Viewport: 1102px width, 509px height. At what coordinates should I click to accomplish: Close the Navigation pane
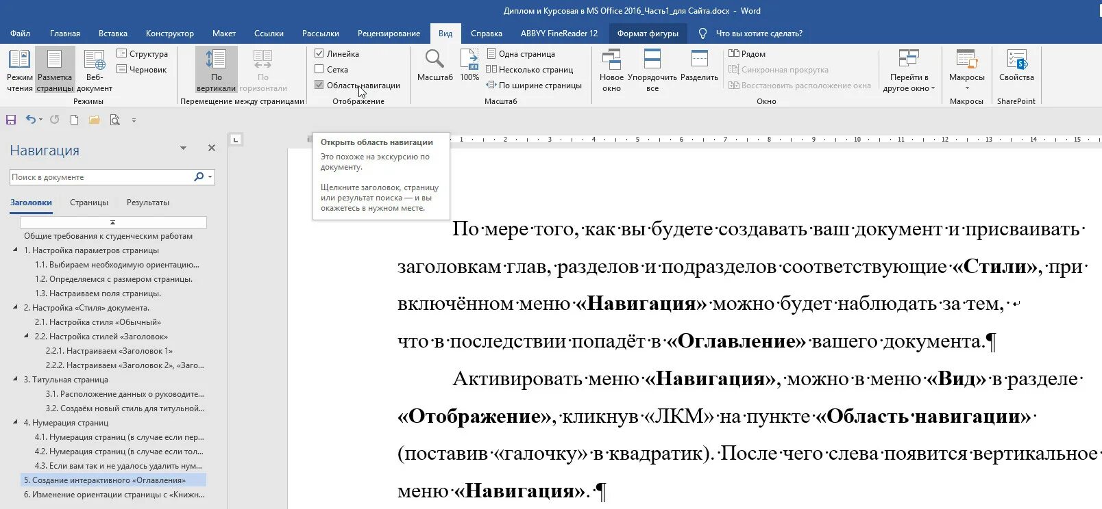pyautogui.click(x=212, y=148)
